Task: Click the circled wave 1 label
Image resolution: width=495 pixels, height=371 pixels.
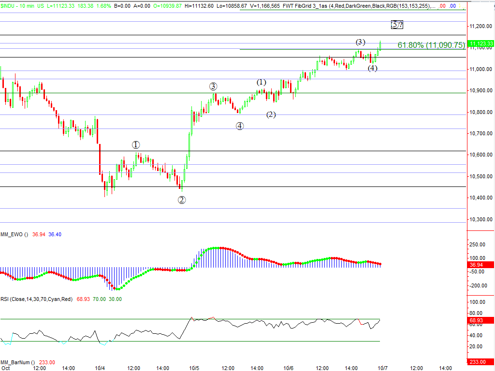Action: click(x=136, y=145)
